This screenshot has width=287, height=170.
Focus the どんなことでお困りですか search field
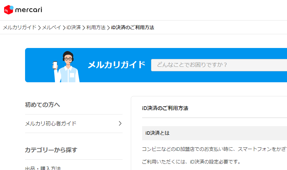[219, 65]
